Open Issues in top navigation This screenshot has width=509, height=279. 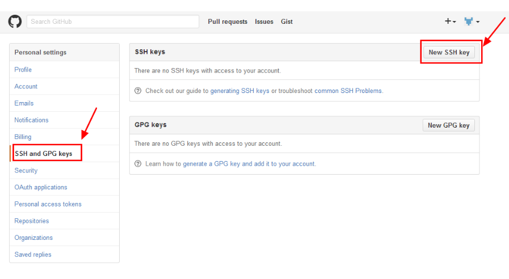point(264,22)
